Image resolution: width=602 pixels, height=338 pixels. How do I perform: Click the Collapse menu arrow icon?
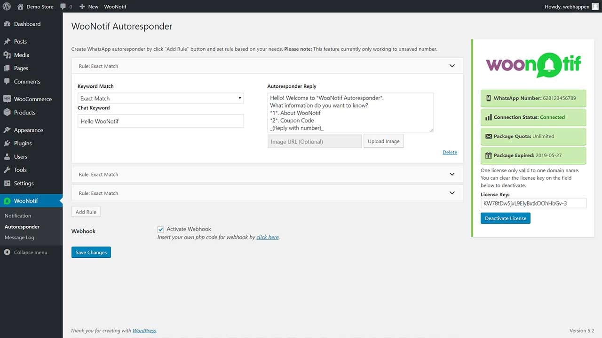click(7, 252)
